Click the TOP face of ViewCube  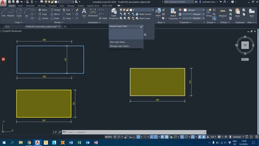(245, 45)
